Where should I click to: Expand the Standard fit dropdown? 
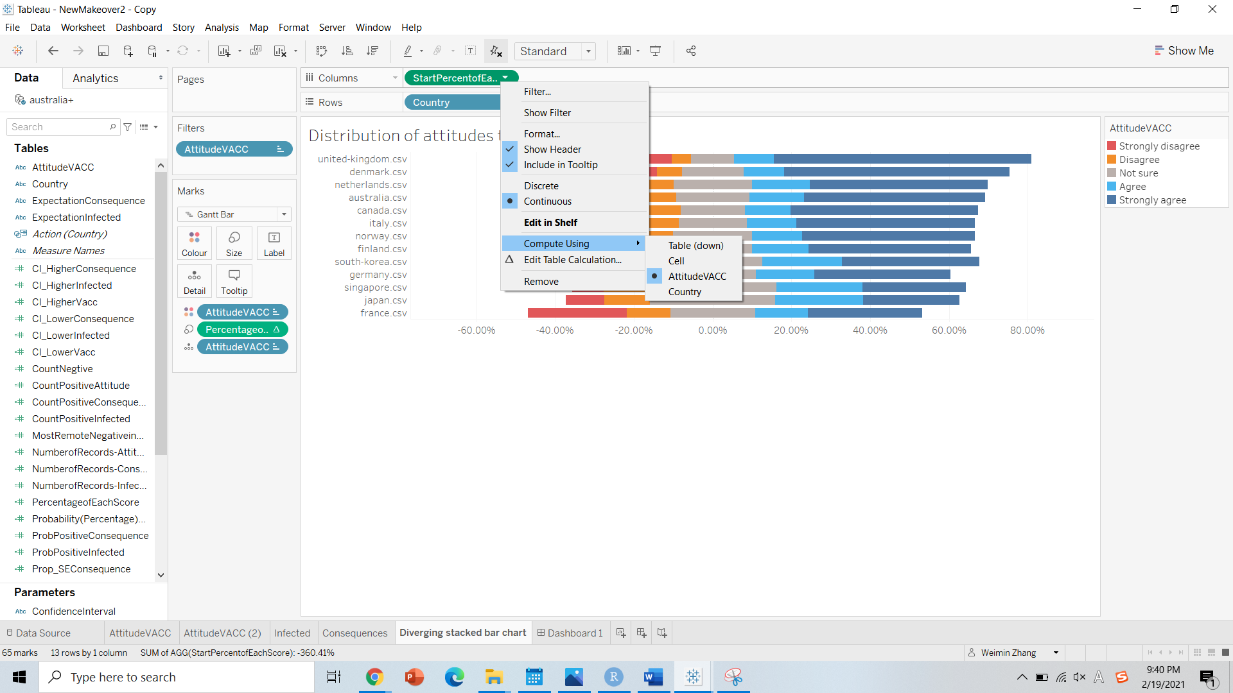coord(588,51)
